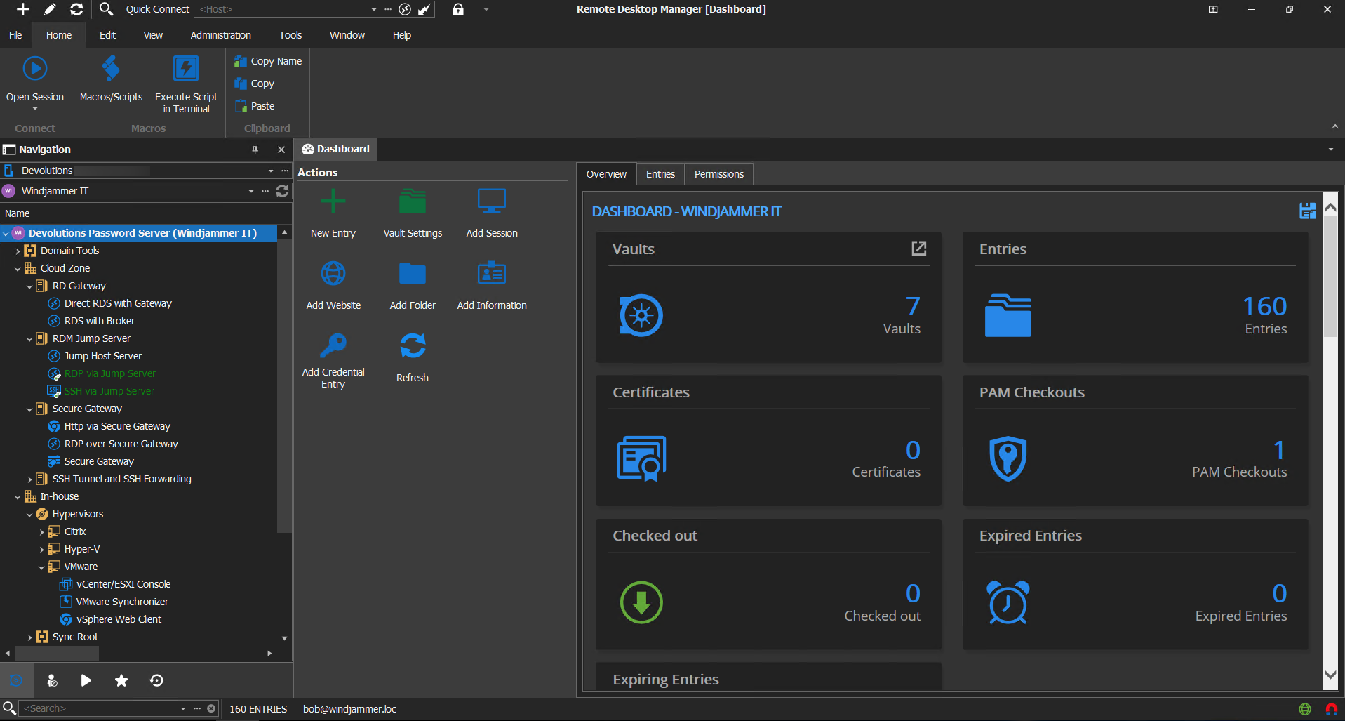1345x721 pixels.
Task: Click Refresh action in Actions panel
Action: pos(413,358)
